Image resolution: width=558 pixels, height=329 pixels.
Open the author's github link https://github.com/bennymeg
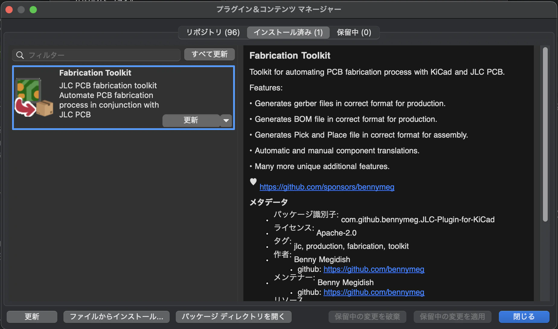[374, 269]
